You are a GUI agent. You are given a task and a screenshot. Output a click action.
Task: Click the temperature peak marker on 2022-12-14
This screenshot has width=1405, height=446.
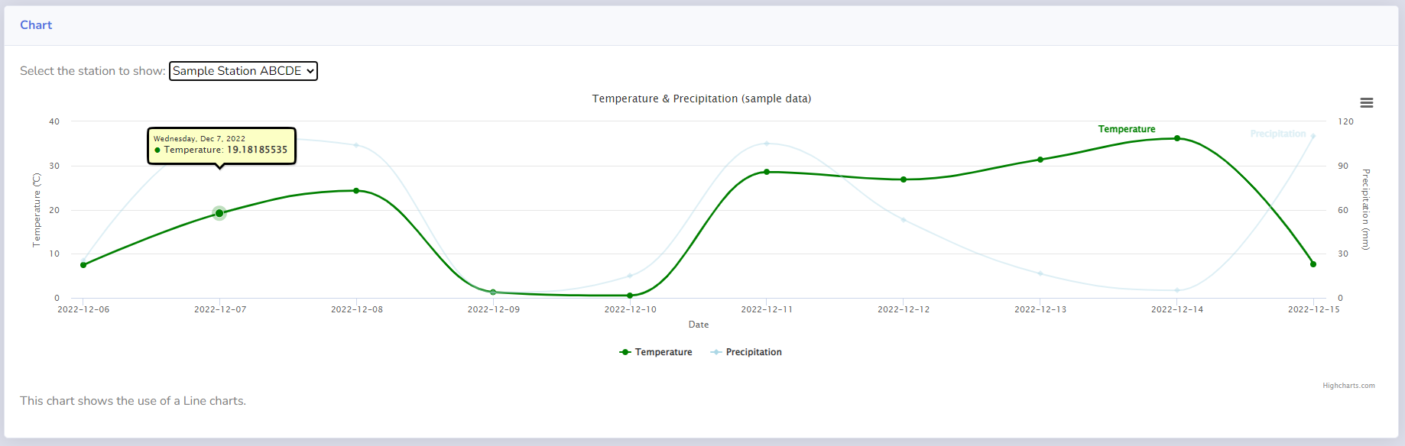pos(1177,138)
